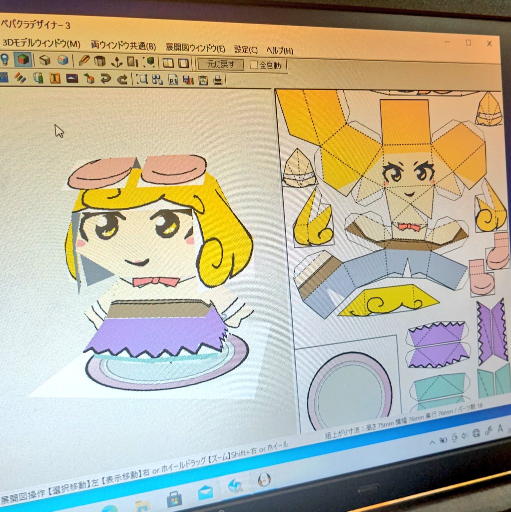The height and width of the screenshot is (512, 511).
Task: Click the green page copy icon
Action: tap(38, 78)
